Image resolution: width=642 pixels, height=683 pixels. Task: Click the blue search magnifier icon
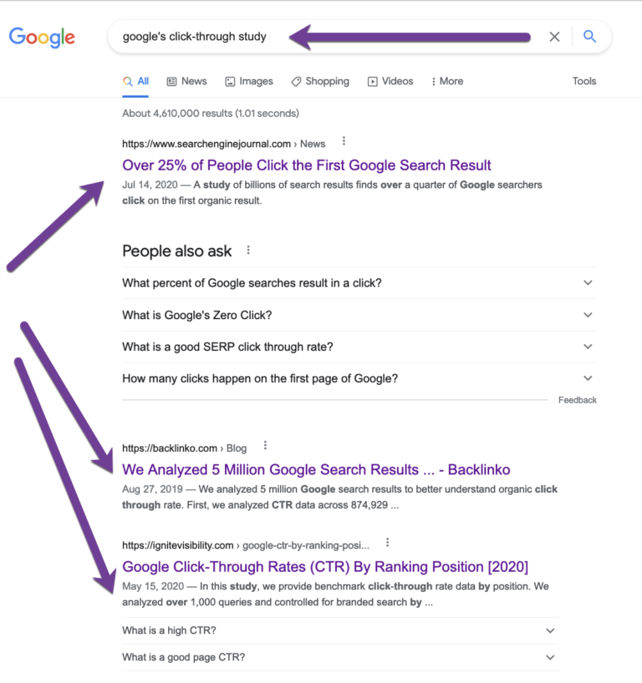[589, 37]
